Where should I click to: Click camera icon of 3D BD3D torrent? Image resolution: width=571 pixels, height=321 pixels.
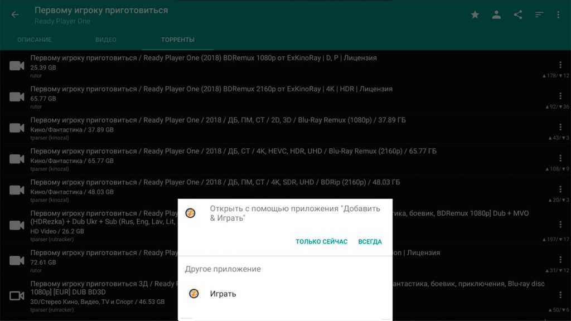[17, 295]
